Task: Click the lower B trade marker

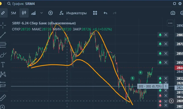Action: pos(132,78)
